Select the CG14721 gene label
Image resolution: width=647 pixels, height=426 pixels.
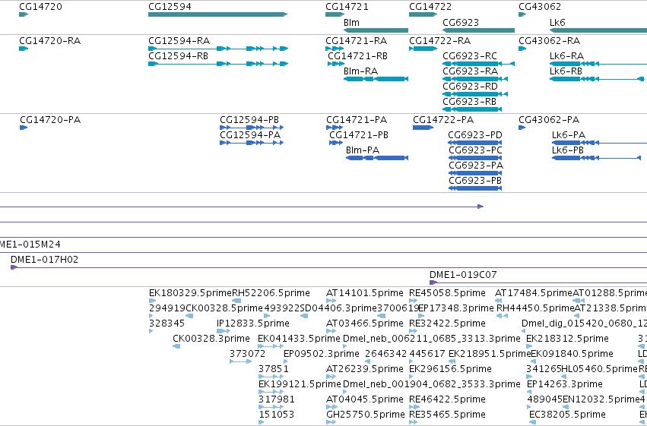tap(347, 7)
